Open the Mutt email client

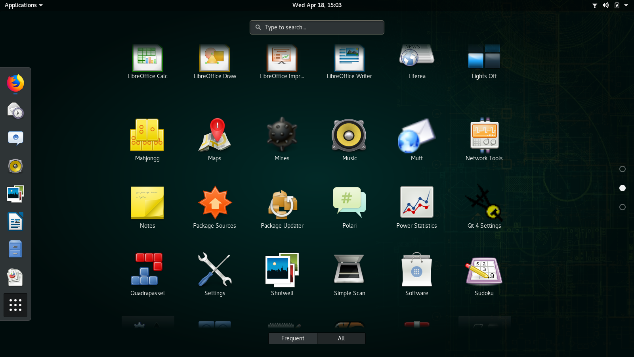(416, 135)
